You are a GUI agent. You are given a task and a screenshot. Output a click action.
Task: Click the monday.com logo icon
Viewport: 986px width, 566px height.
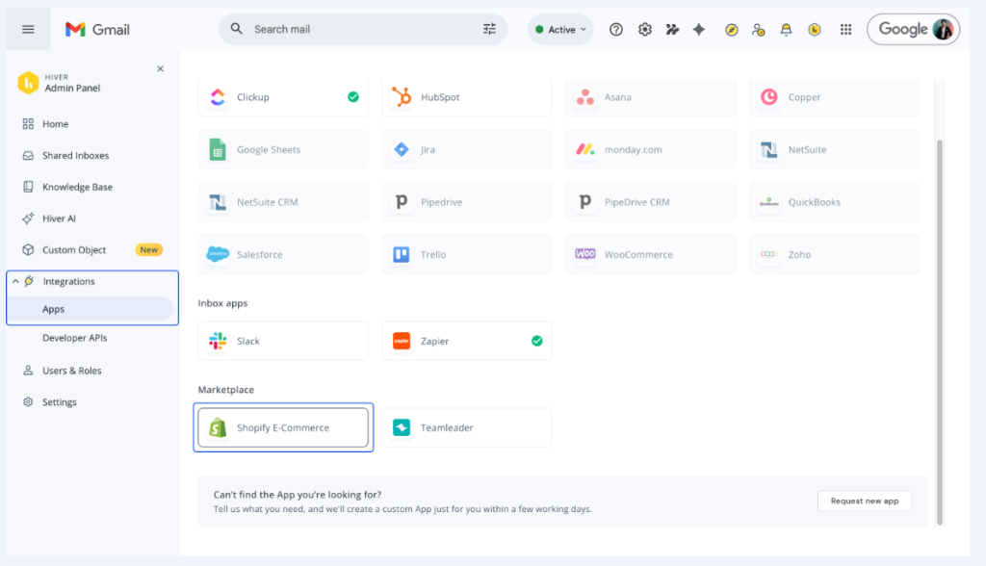point(585,149)
